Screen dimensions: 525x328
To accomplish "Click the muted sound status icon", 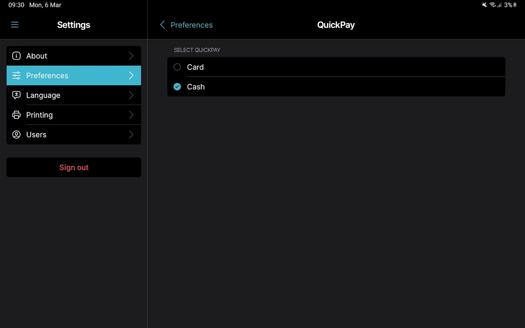I will coord(484,5).
